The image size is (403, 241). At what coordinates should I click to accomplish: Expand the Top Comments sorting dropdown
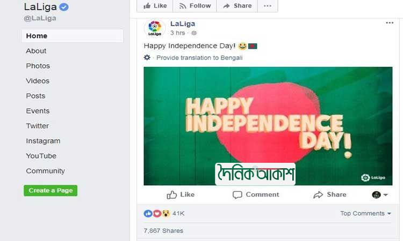click(x=365, y=213)
